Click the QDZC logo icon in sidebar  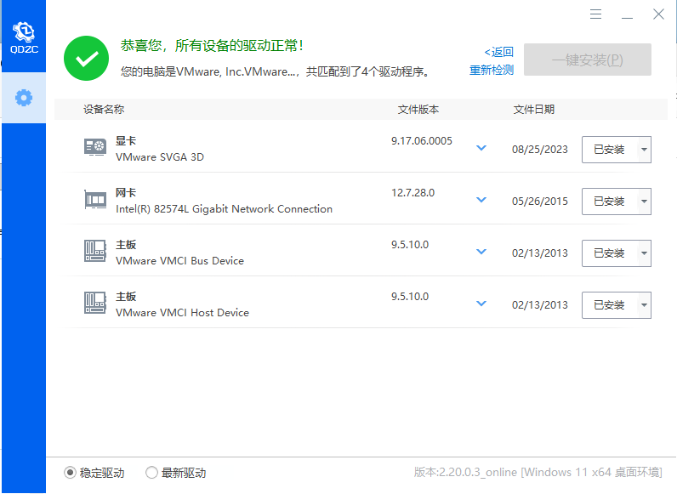pyautogui.click(x=23, y=35)
